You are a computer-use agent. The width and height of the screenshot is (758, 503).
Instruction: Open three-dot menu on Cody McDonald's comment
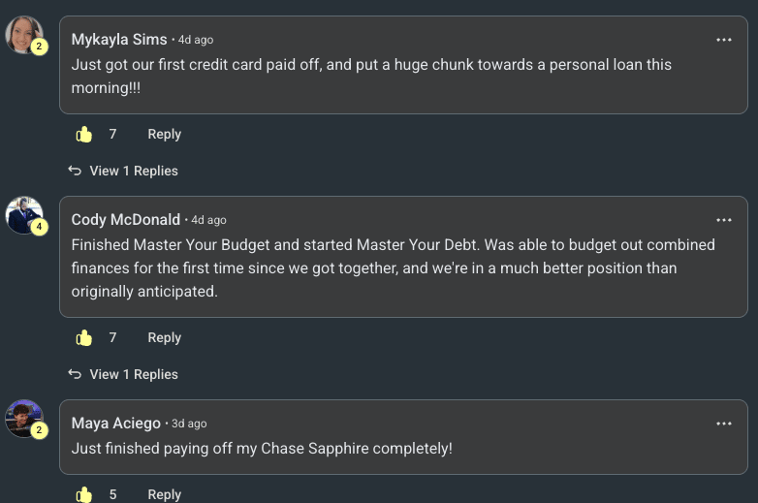pyautogui.click(x=724, y=220)
